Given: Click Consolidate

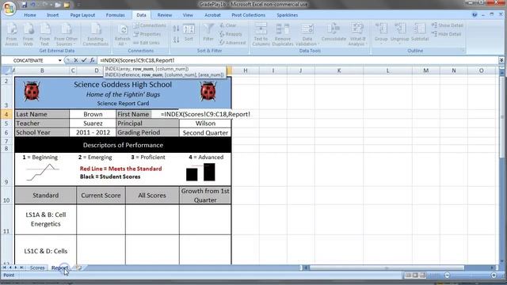Looking at the screenshot, I should [x=334, y=32].
